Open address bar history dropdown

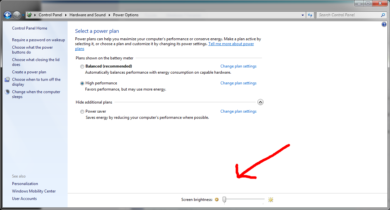[303, 15]
